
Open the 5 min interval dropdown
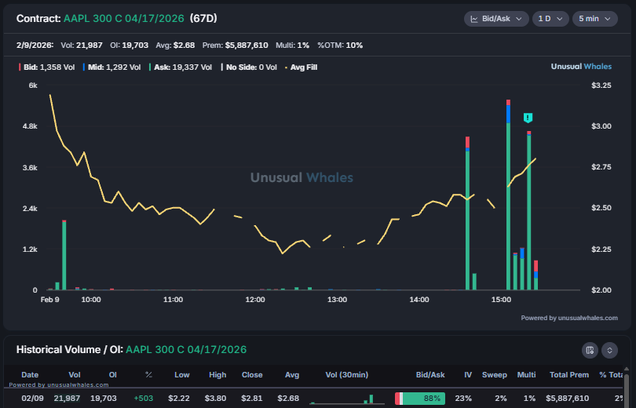point(594,19)
